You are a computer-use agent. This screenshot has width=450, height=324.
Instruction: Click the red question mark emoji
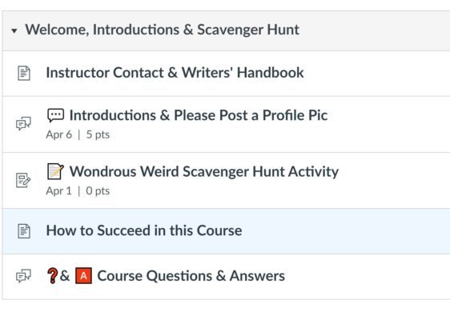pos(53,276)
